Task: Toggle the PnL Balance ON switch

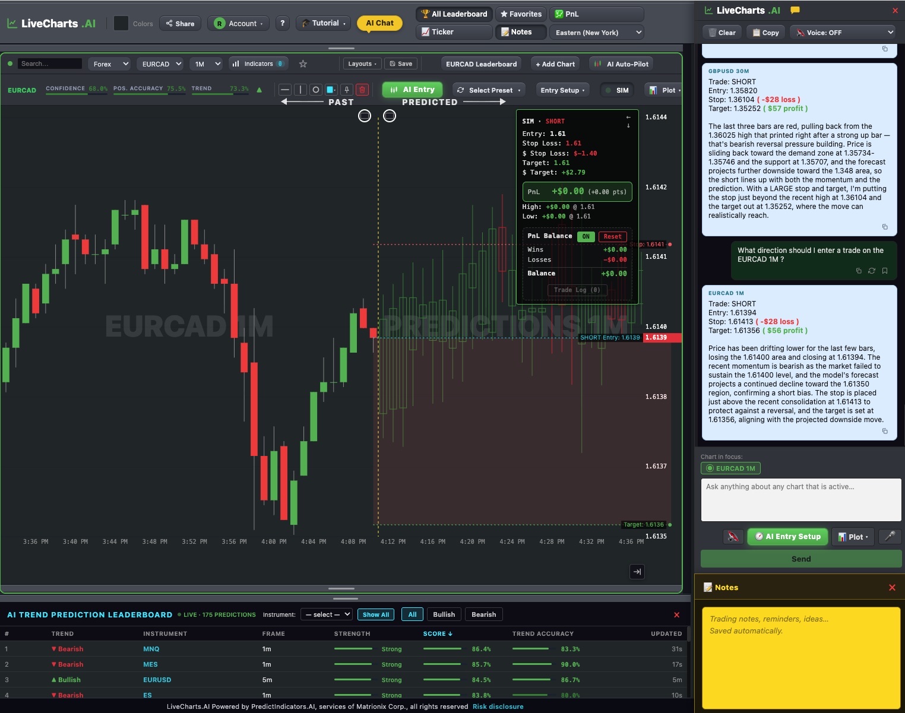Action: click(586, 236)
